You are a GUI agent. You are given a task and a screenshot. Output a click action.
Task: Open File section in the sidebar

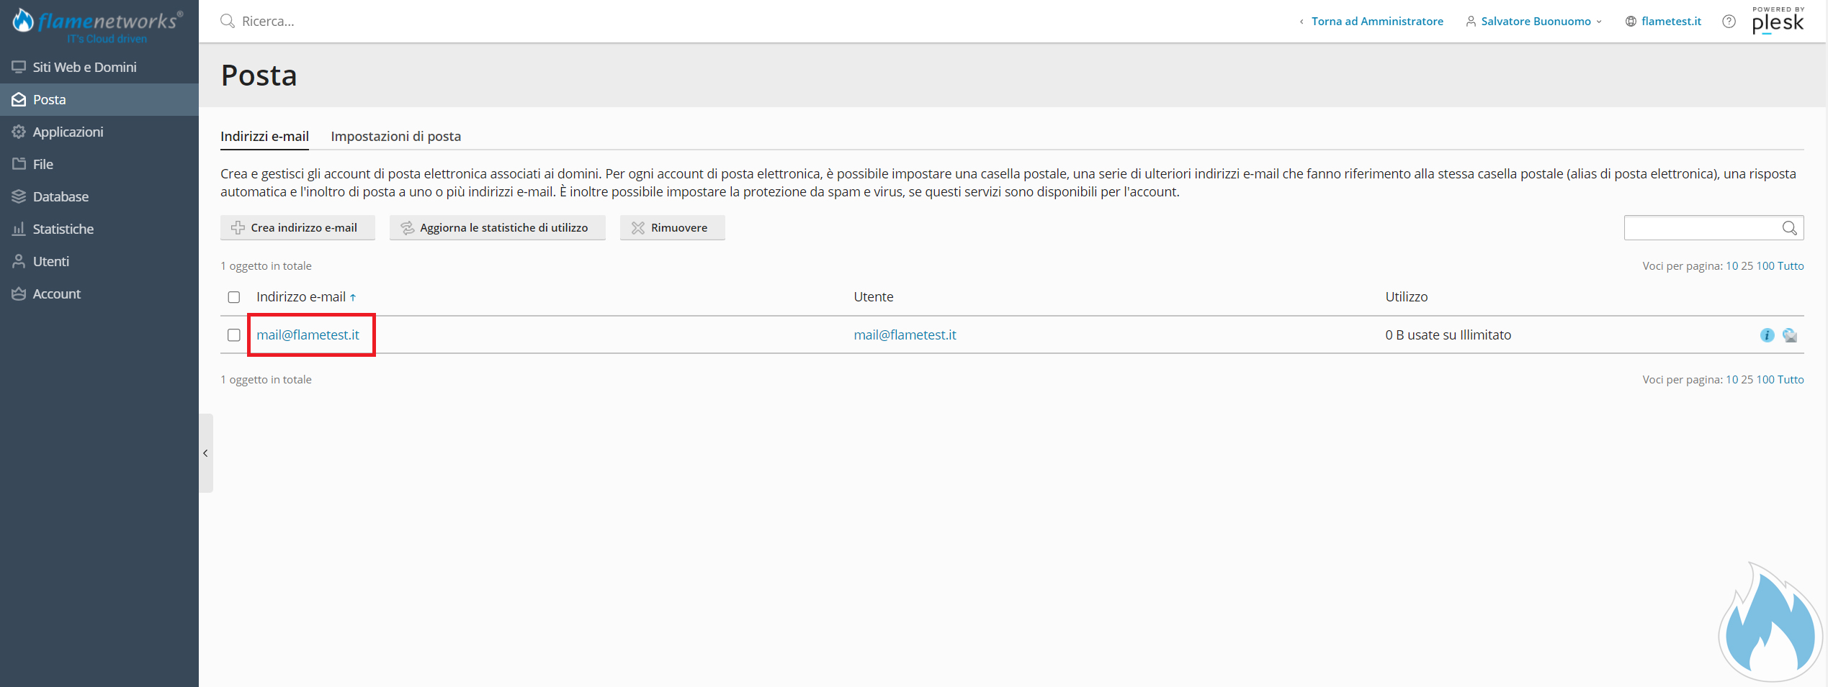pos(42,164)
